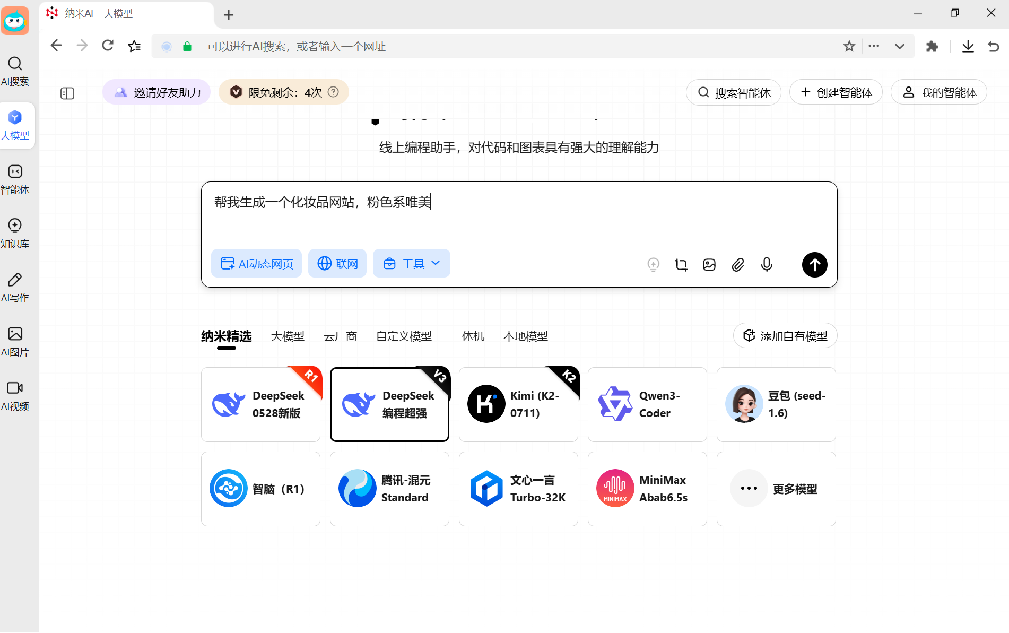Open AI搜索 in the left sidebar
The image size is (1009, 633).
(x=15, y=71)
